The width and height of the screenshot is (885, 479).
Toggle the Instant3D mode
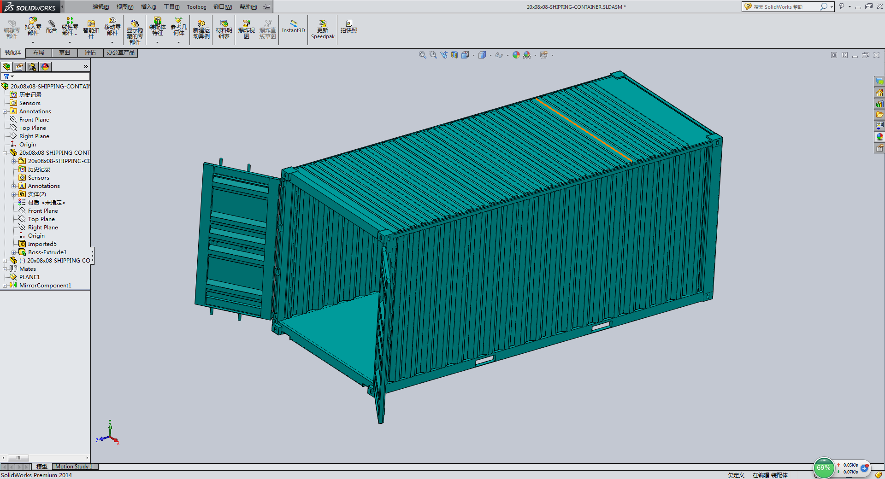tap(293, 27)
